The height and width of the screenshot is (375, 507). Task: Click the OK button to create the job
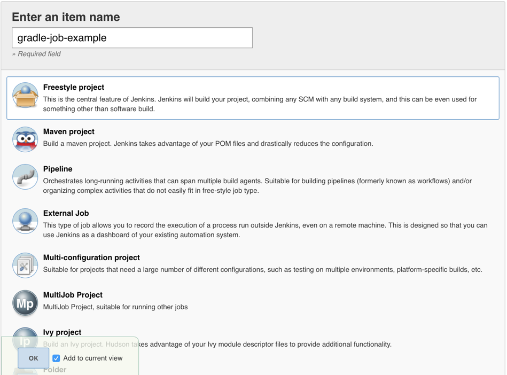(33, 358)
